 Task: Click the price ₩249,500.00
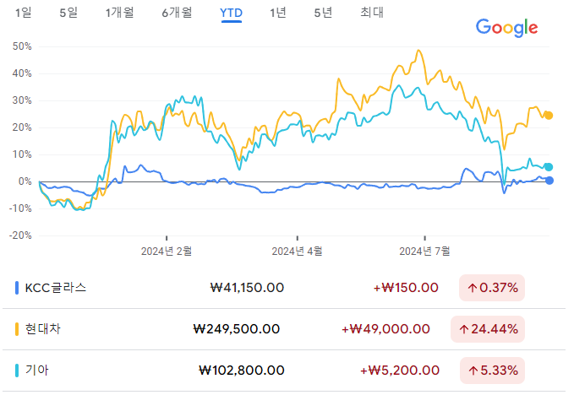pos(237,329)
